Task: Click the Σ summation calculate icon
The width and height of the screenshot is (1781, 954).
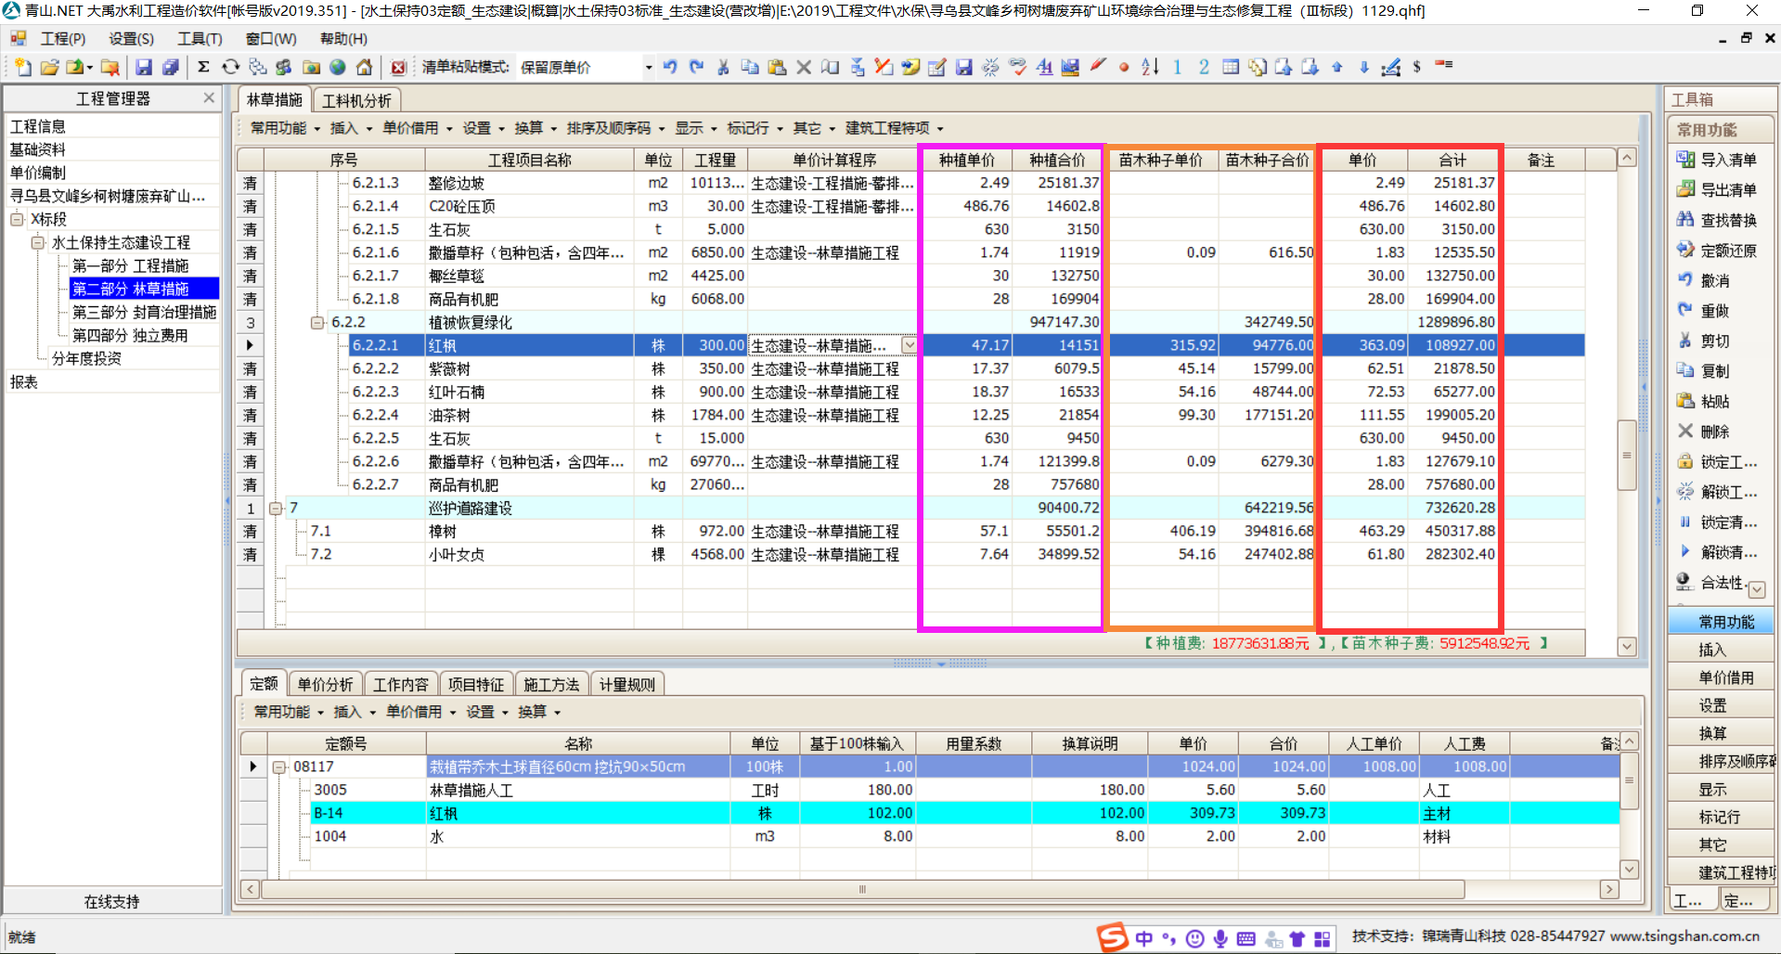Action: (x=203, y=67)
